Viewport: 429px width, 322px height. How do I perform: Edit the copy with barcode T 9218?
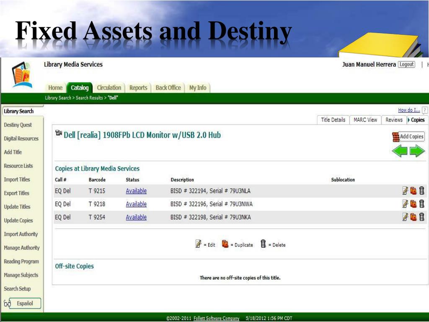click(405, 204)
